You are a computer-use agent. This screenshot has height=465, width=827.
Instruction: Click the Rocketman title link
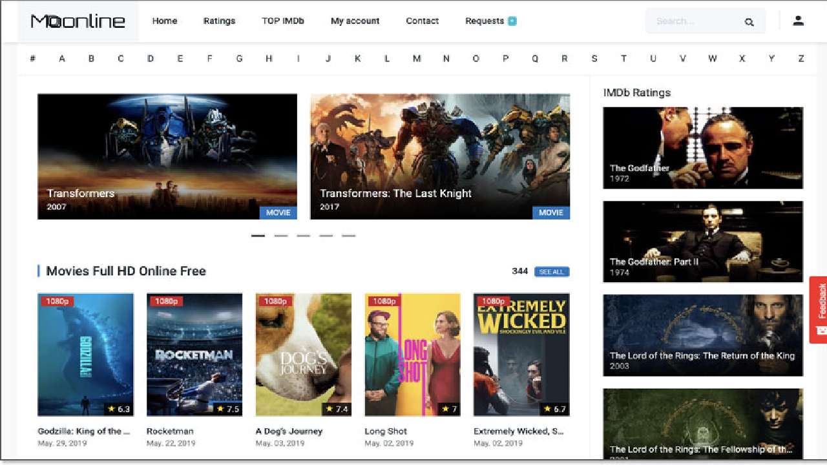(170, 431)
